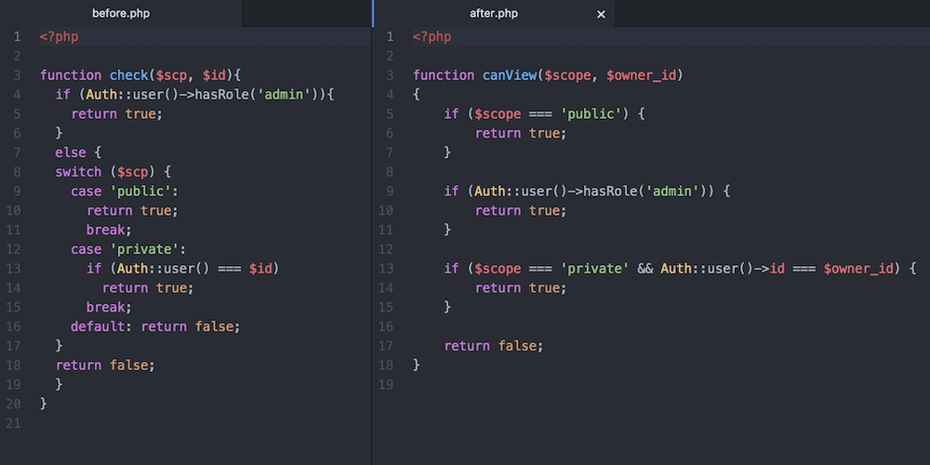Click the 'public' string in after.php line 5

pos(591,113)
